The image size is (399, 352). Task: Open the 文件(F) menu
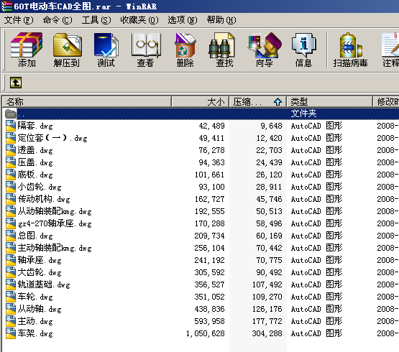coord(19,20)
